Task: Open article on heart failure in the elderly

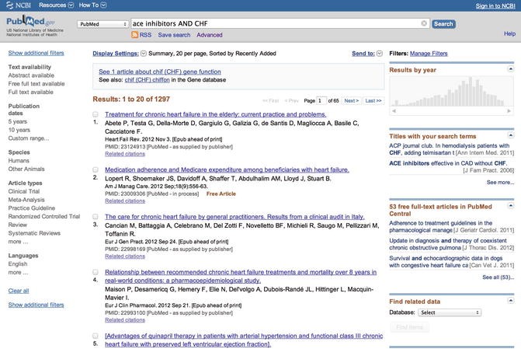Action: click(x=216, y=114)
